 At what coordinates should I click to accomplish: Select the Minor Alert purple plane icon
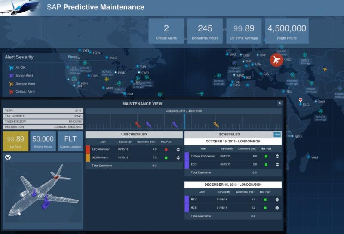[x=11, y=76]
